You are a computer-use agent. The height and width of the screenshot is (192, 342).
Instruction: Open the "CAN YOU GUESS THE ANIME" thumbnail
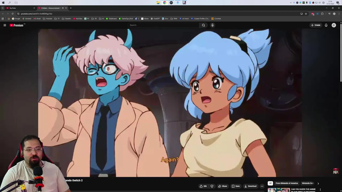279,190
